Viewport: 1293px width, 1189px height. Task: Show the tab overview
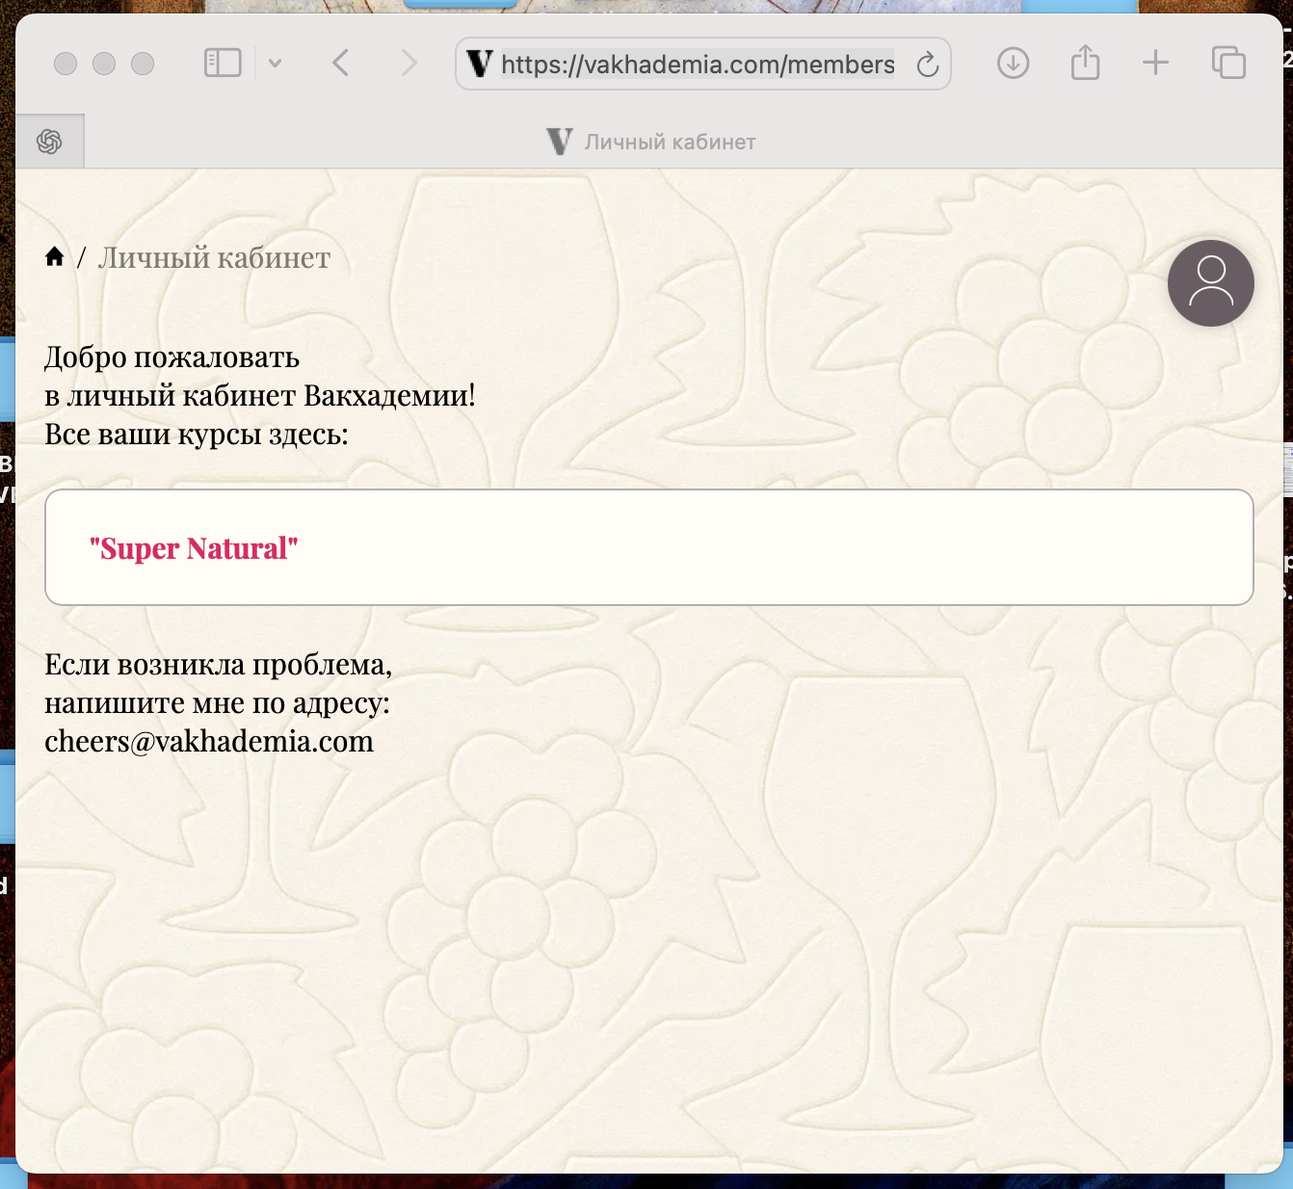click(x=1228, y=64)
